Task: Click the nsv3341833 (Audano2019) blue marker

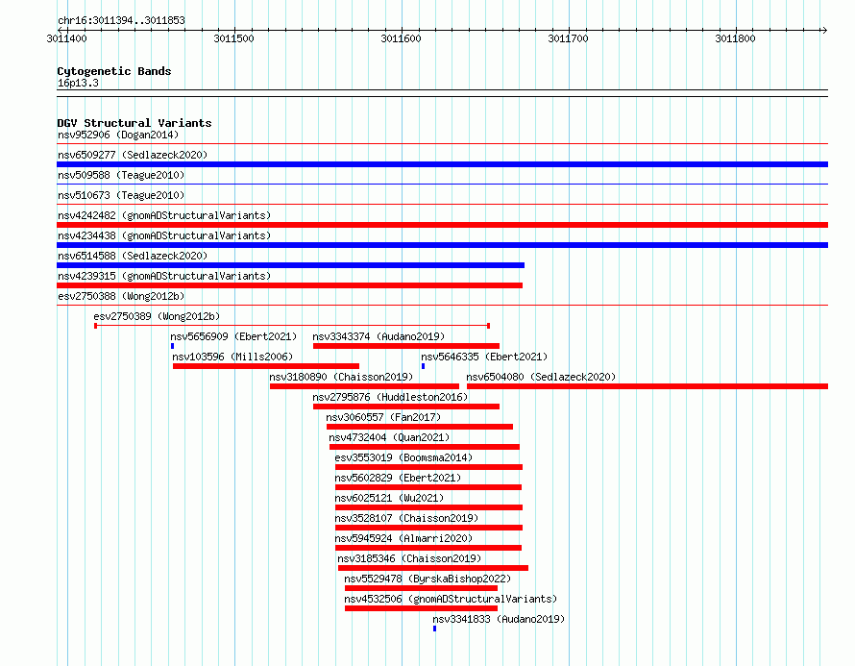Action: coord(434,629)
